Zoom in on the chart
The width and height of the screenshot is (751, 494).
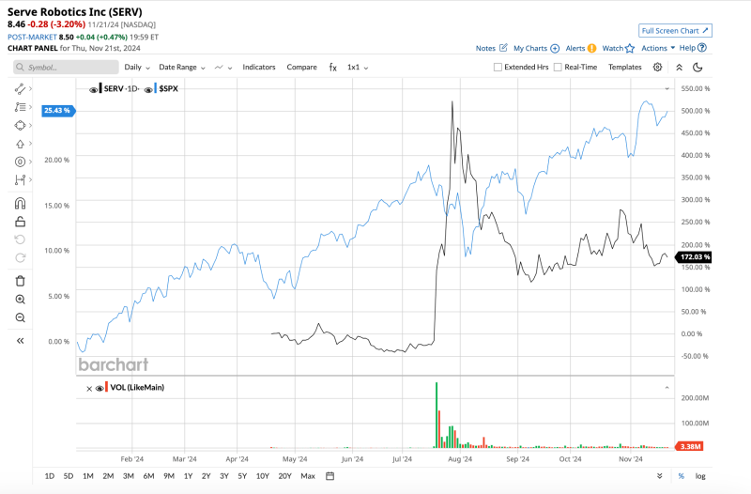click(x=20, y=300)
